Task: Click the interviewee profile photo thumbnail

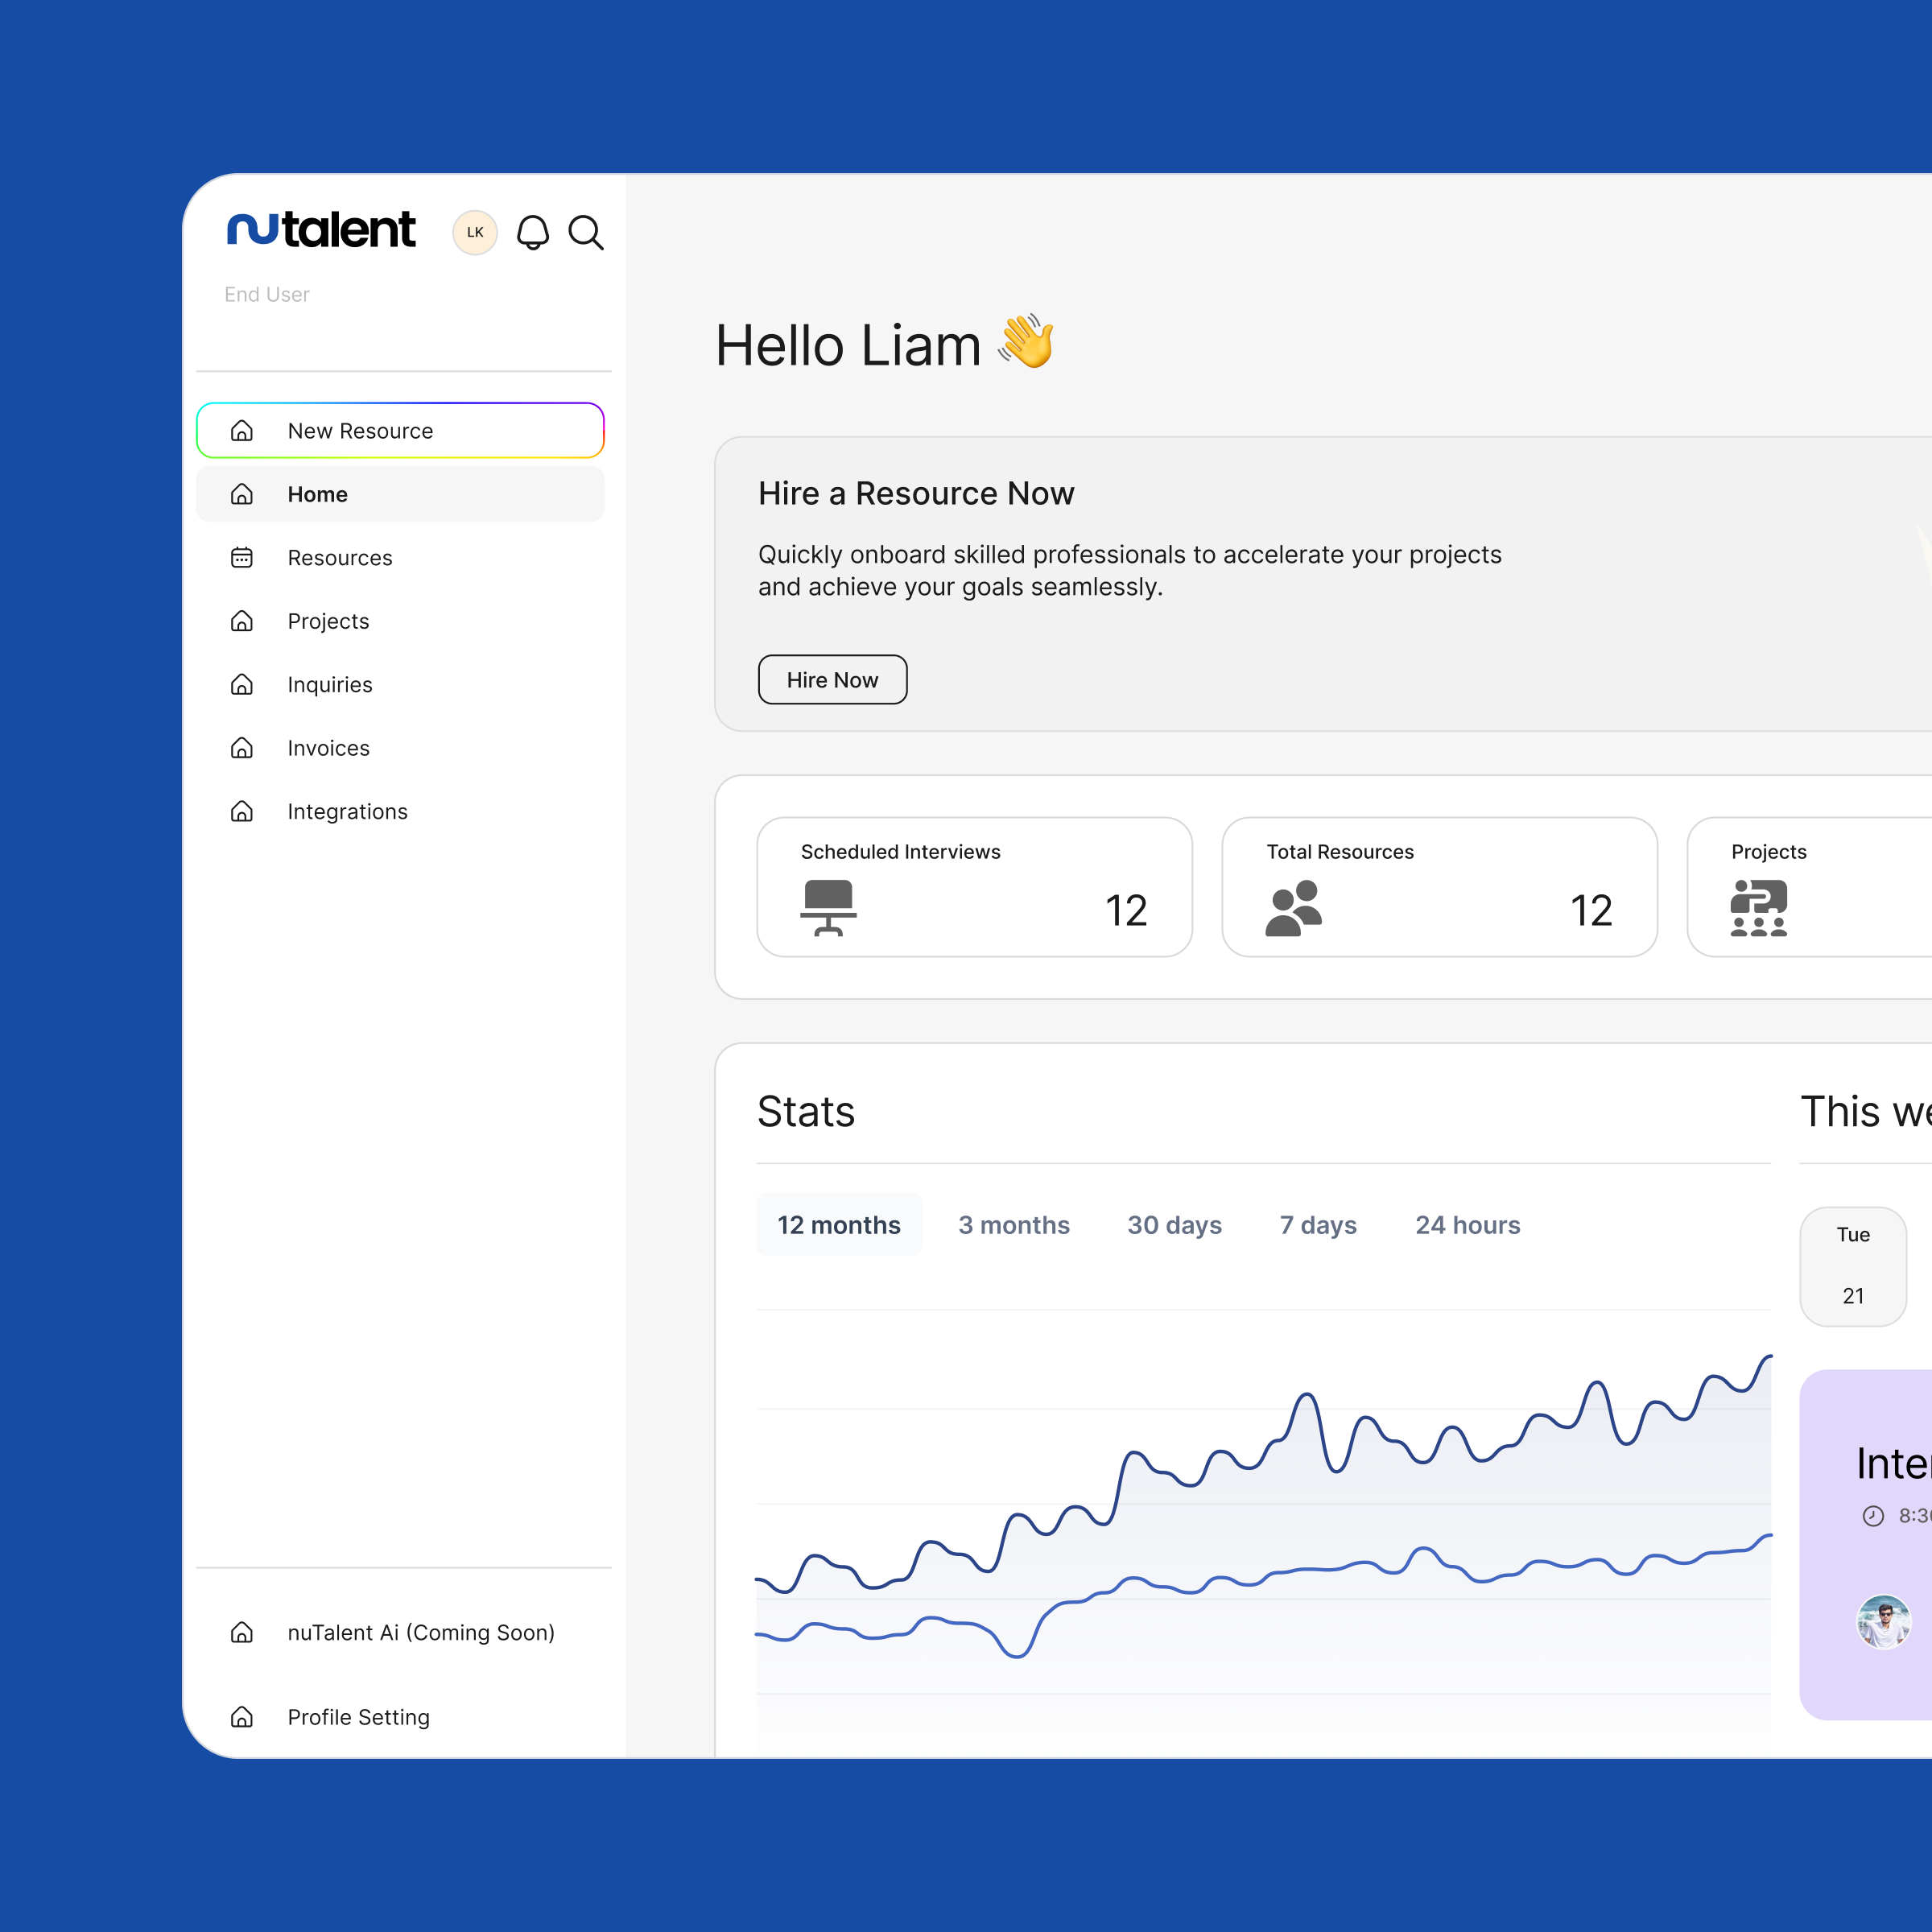Action: pos(1884,1622)
